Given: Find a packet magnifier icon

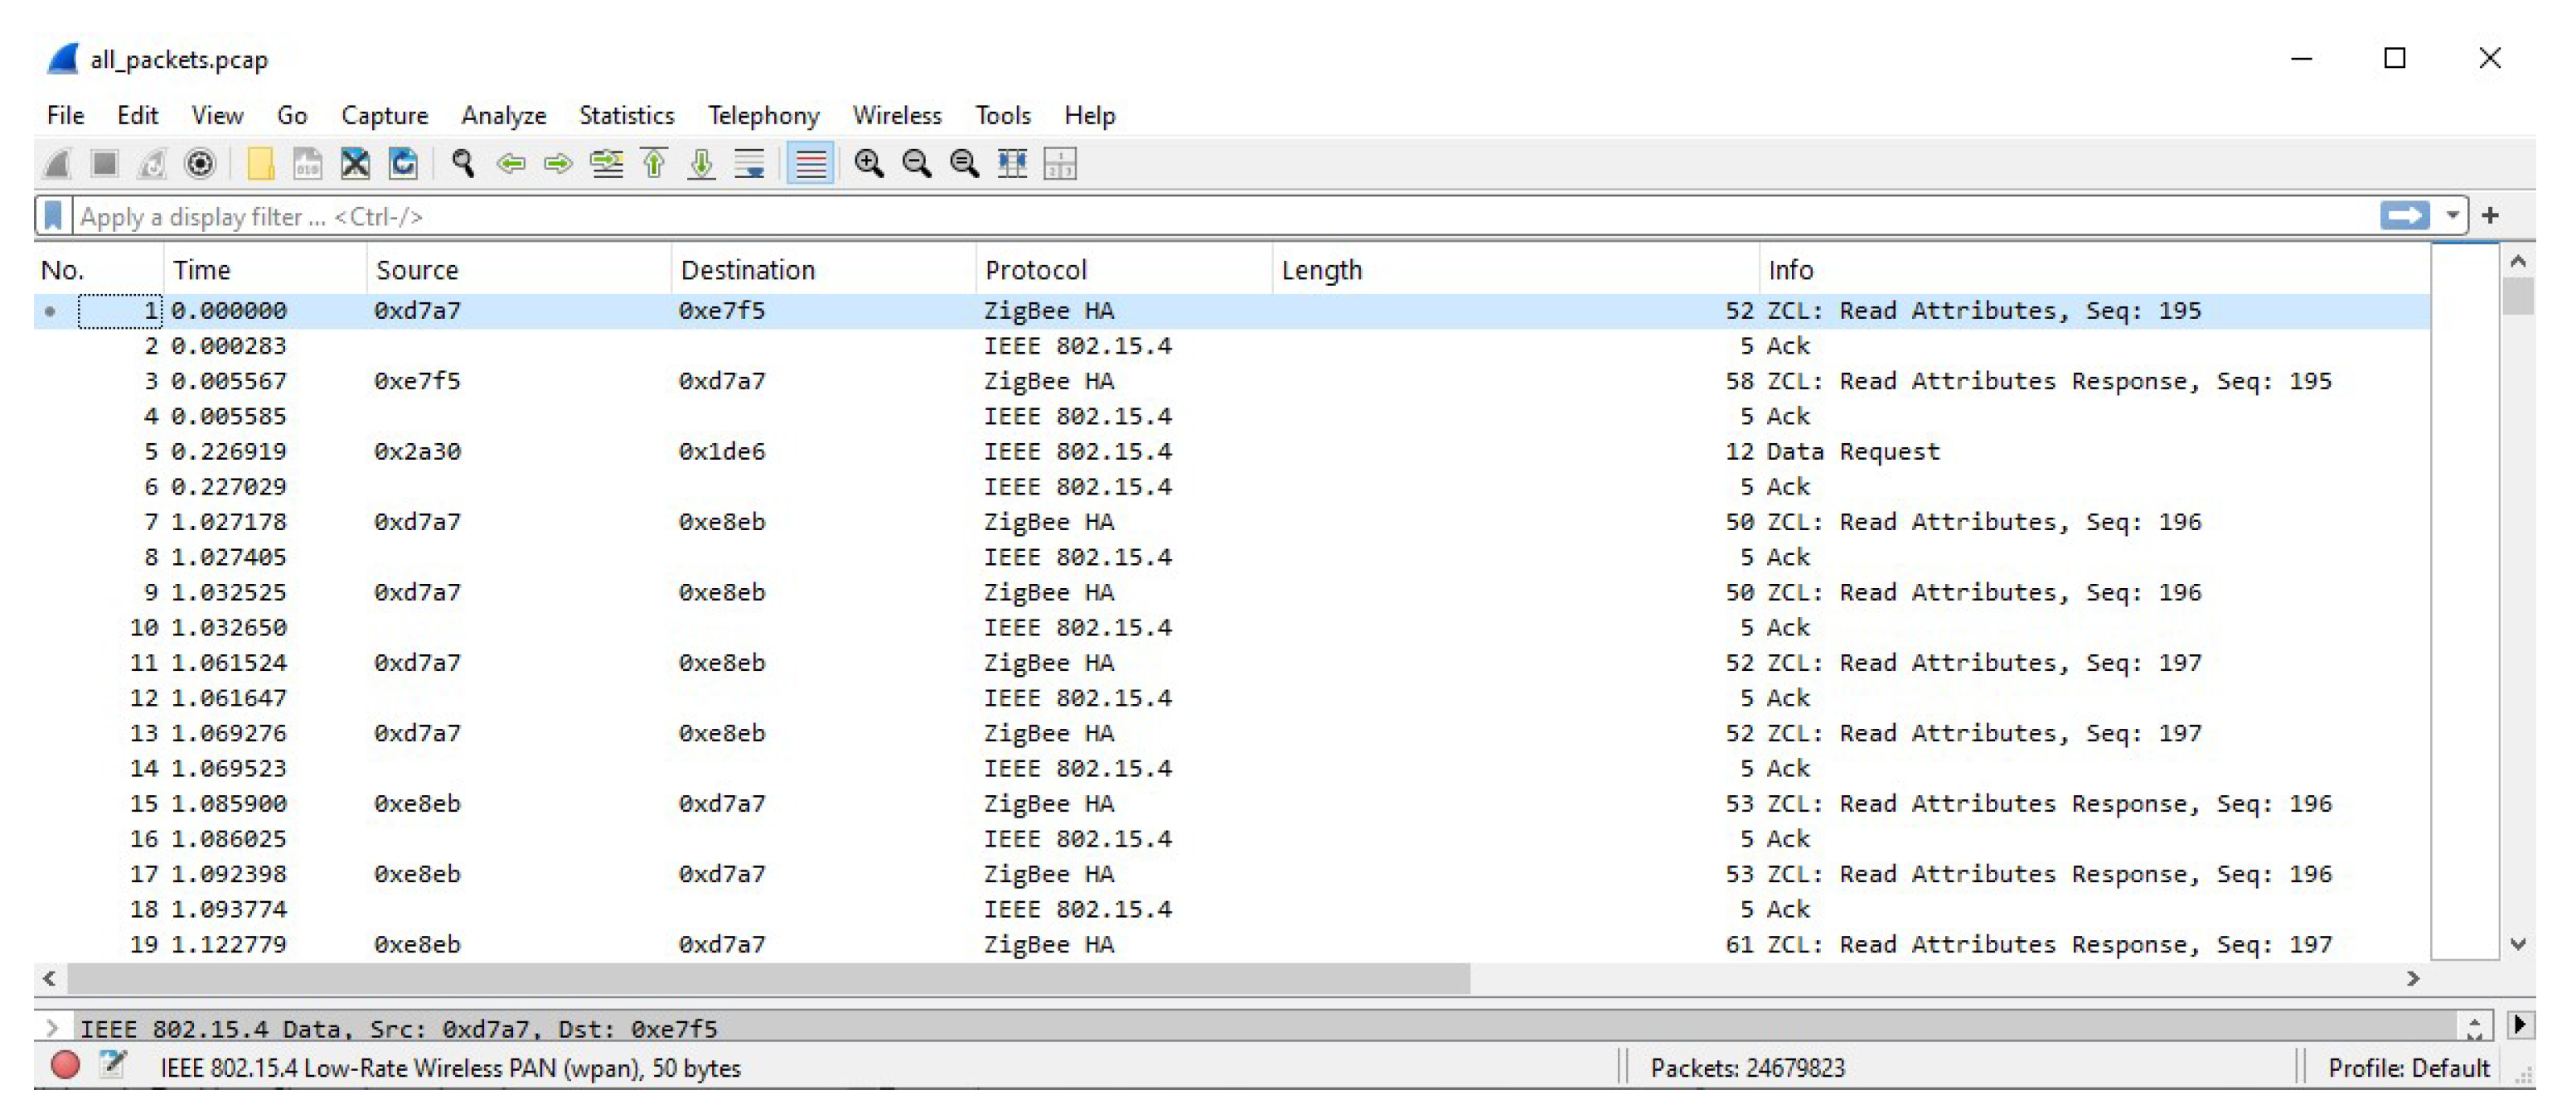Looking at the screenshot, I should click(462, 163).
